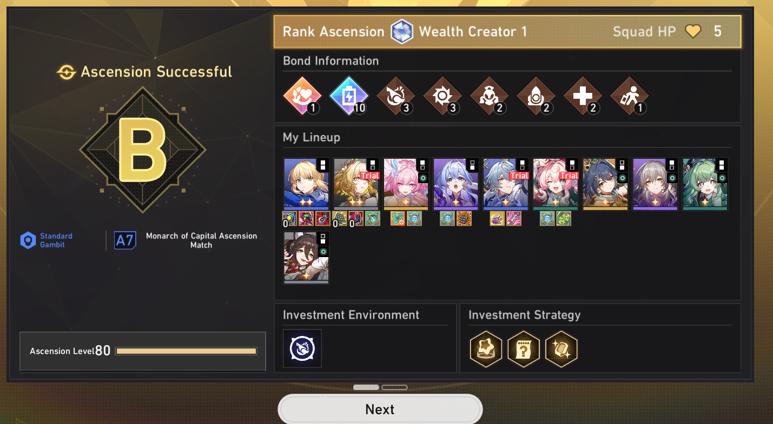Switch to the second page indicator
This screenshot has height=424, width=773.
pyautogui.click(x=394, y=387)
